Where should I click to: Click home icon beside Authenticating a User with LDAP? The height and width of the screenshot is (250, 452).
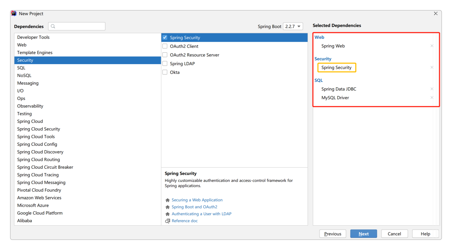click(168, 214)
